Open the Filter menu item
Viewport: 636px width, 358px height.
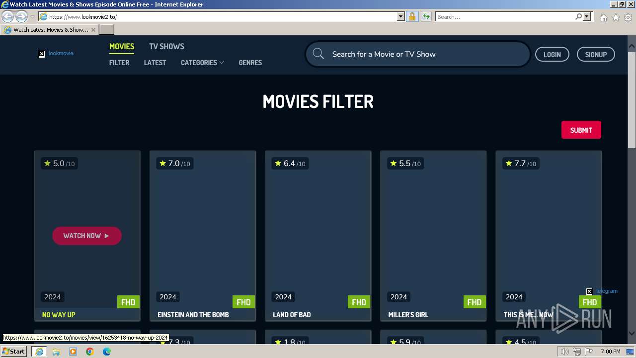pyautogui.click(x=119, y=63)
